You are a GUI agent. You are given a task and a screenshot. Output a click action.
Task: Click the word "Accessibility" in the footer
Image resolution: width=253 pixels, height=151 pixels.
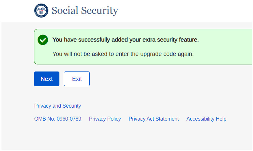tap(200, 119)
